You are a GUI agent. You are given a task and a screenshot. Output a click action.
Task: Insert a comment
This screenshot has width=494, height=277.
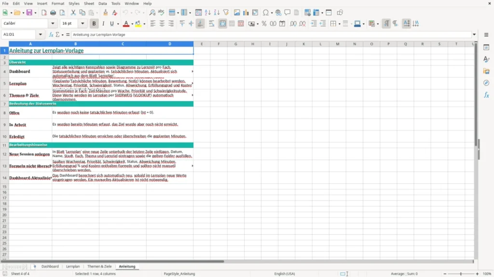point(288,13)
